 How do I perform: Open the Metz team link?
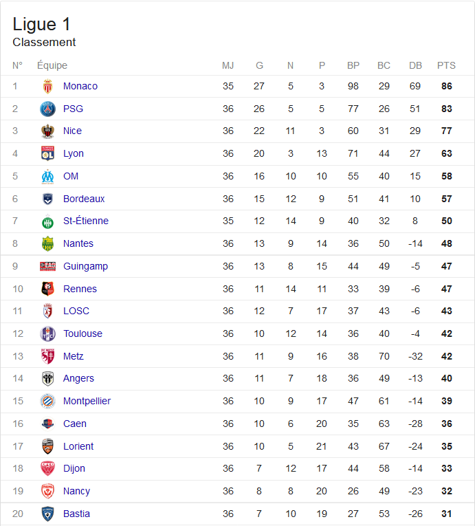point(73,356)
